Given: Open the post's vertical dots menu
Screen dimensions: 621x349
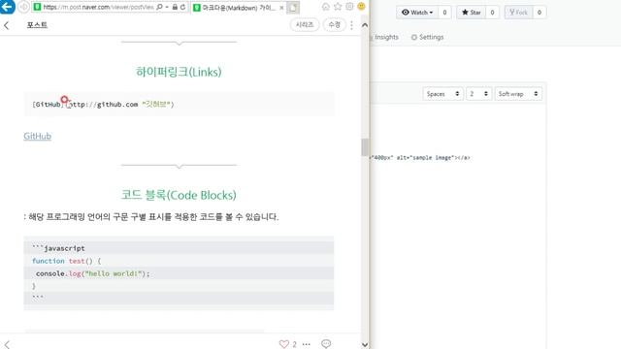Looking at the screenshot, I should point(351,25).
